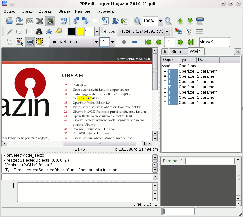Click the green down arrow icon
Image resolution: width=243 pixels, height=217 pixels.
(x=190, y=21)
